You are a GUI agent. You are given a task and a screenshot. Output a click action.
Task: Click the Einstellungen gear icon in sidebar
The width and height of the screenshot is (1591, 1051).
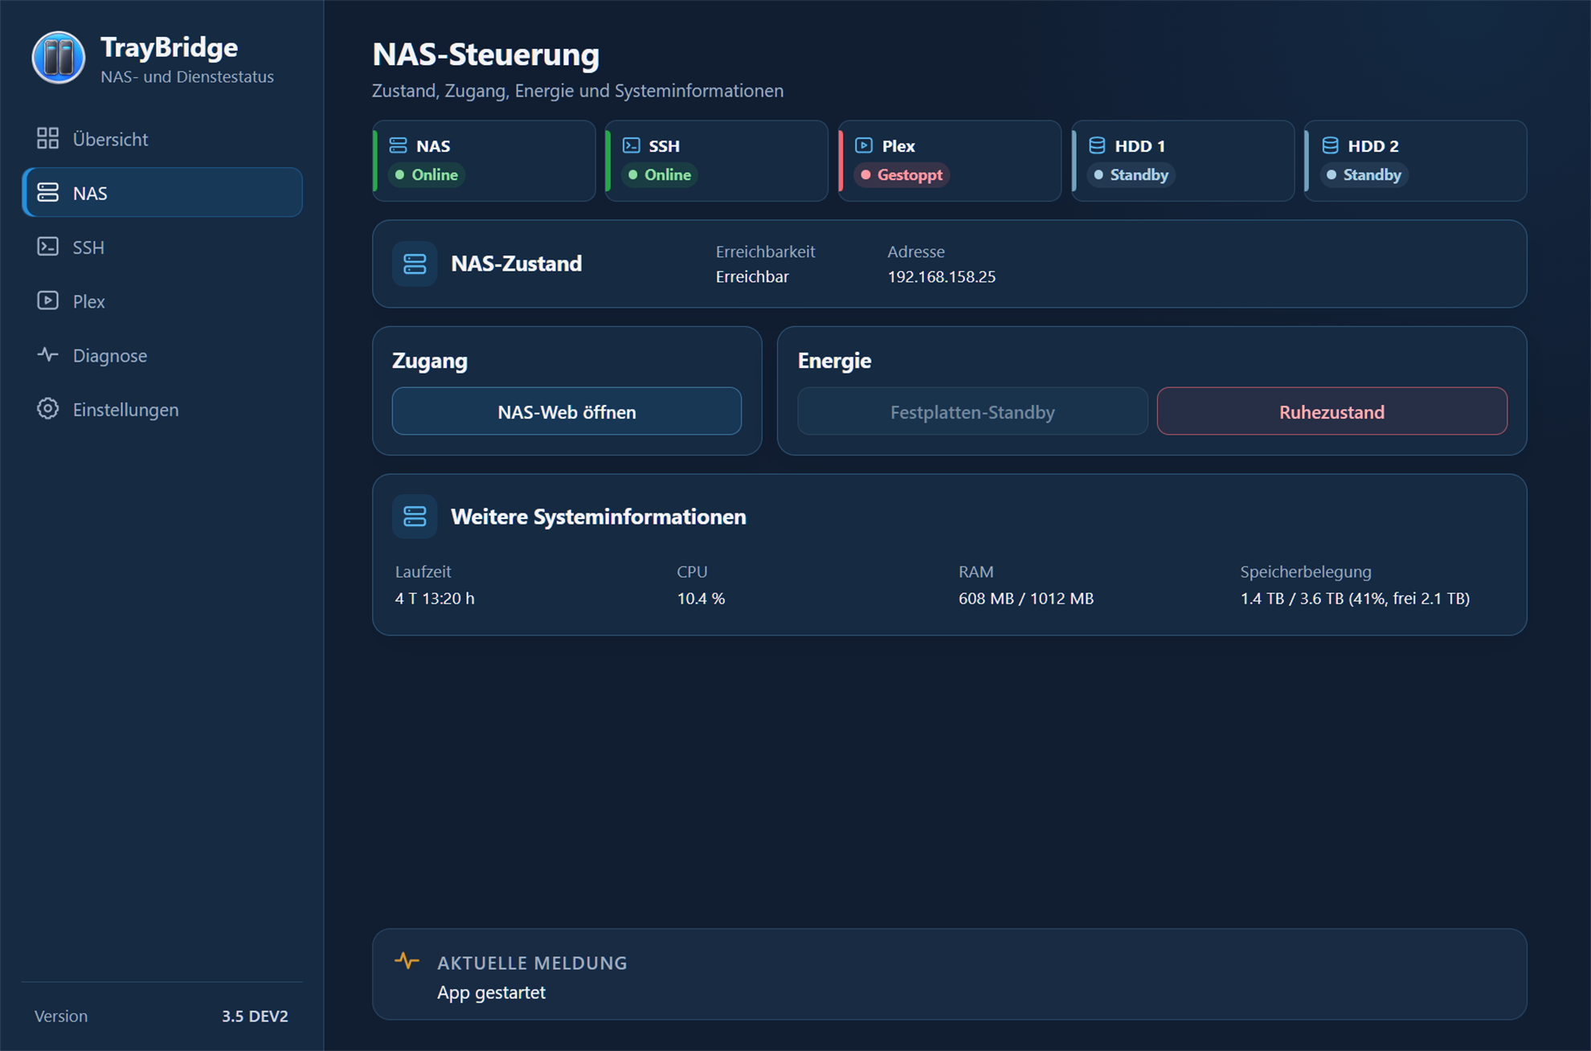click(47, 408)
